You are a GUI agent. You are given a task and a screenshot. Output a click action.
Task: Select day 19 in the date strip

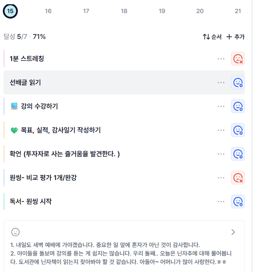(x=162, y=11)
